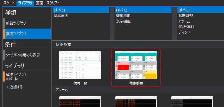
Task: Click the ＋追加する link
Action: pos(15,87)
